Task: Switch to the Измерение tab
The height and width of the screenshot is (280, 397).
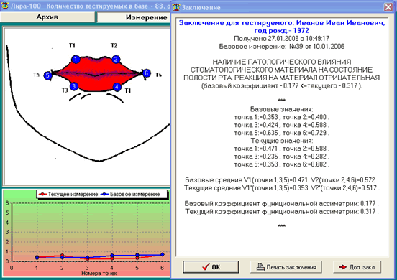Action: [134, 17]
